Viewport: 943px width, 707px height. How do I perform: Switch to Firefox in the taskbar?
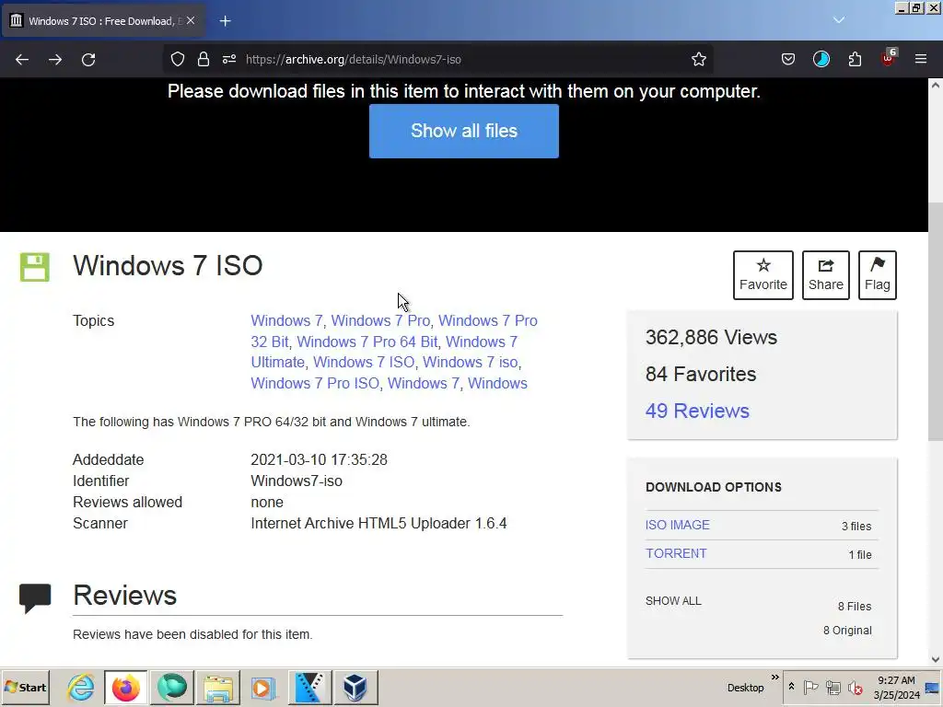[x=125, y=687]
